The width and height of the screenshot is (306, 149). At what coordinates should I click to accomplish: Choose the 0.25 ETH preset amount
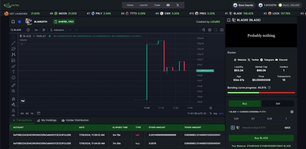click(270, 119)
